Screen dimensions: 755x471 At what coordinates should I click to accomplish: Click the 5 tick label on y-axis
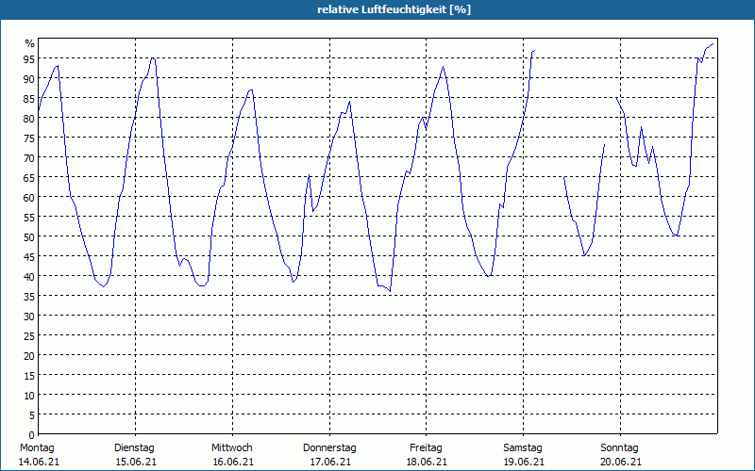[x=32, y=415]
